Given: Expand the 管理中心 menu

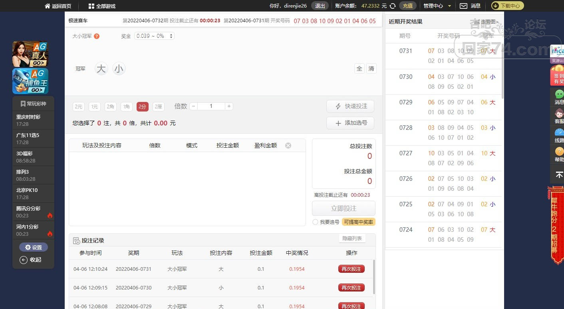Looking at the screenshot, I should pos(437,6).
